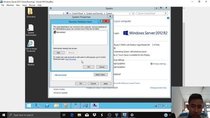This screenshot has width=210, height=118.
Task: Open the Help me choose link
Action: pyautogui.click(x=60, y=75)
